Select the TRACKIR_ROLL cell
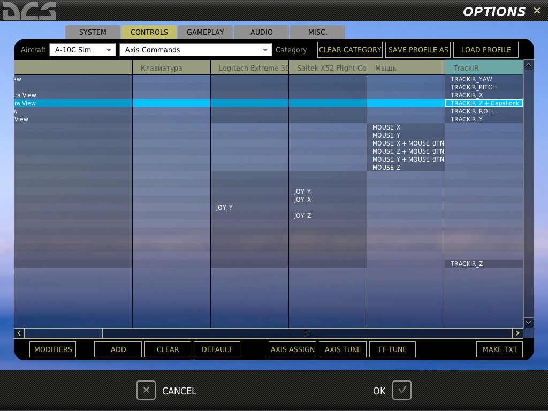This screenshot has width=548, height=411. click(484, 111)
